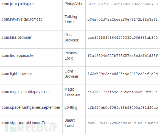Select the Privacy Lock app name

pyautogui.click(x=71, y=56)
